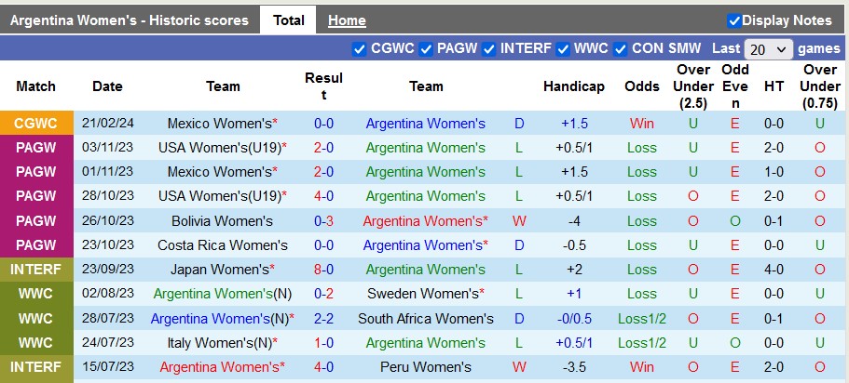This screenshot has height=383, width=849.
Task: Click the orange CGWC competition label
Action: 36,124
